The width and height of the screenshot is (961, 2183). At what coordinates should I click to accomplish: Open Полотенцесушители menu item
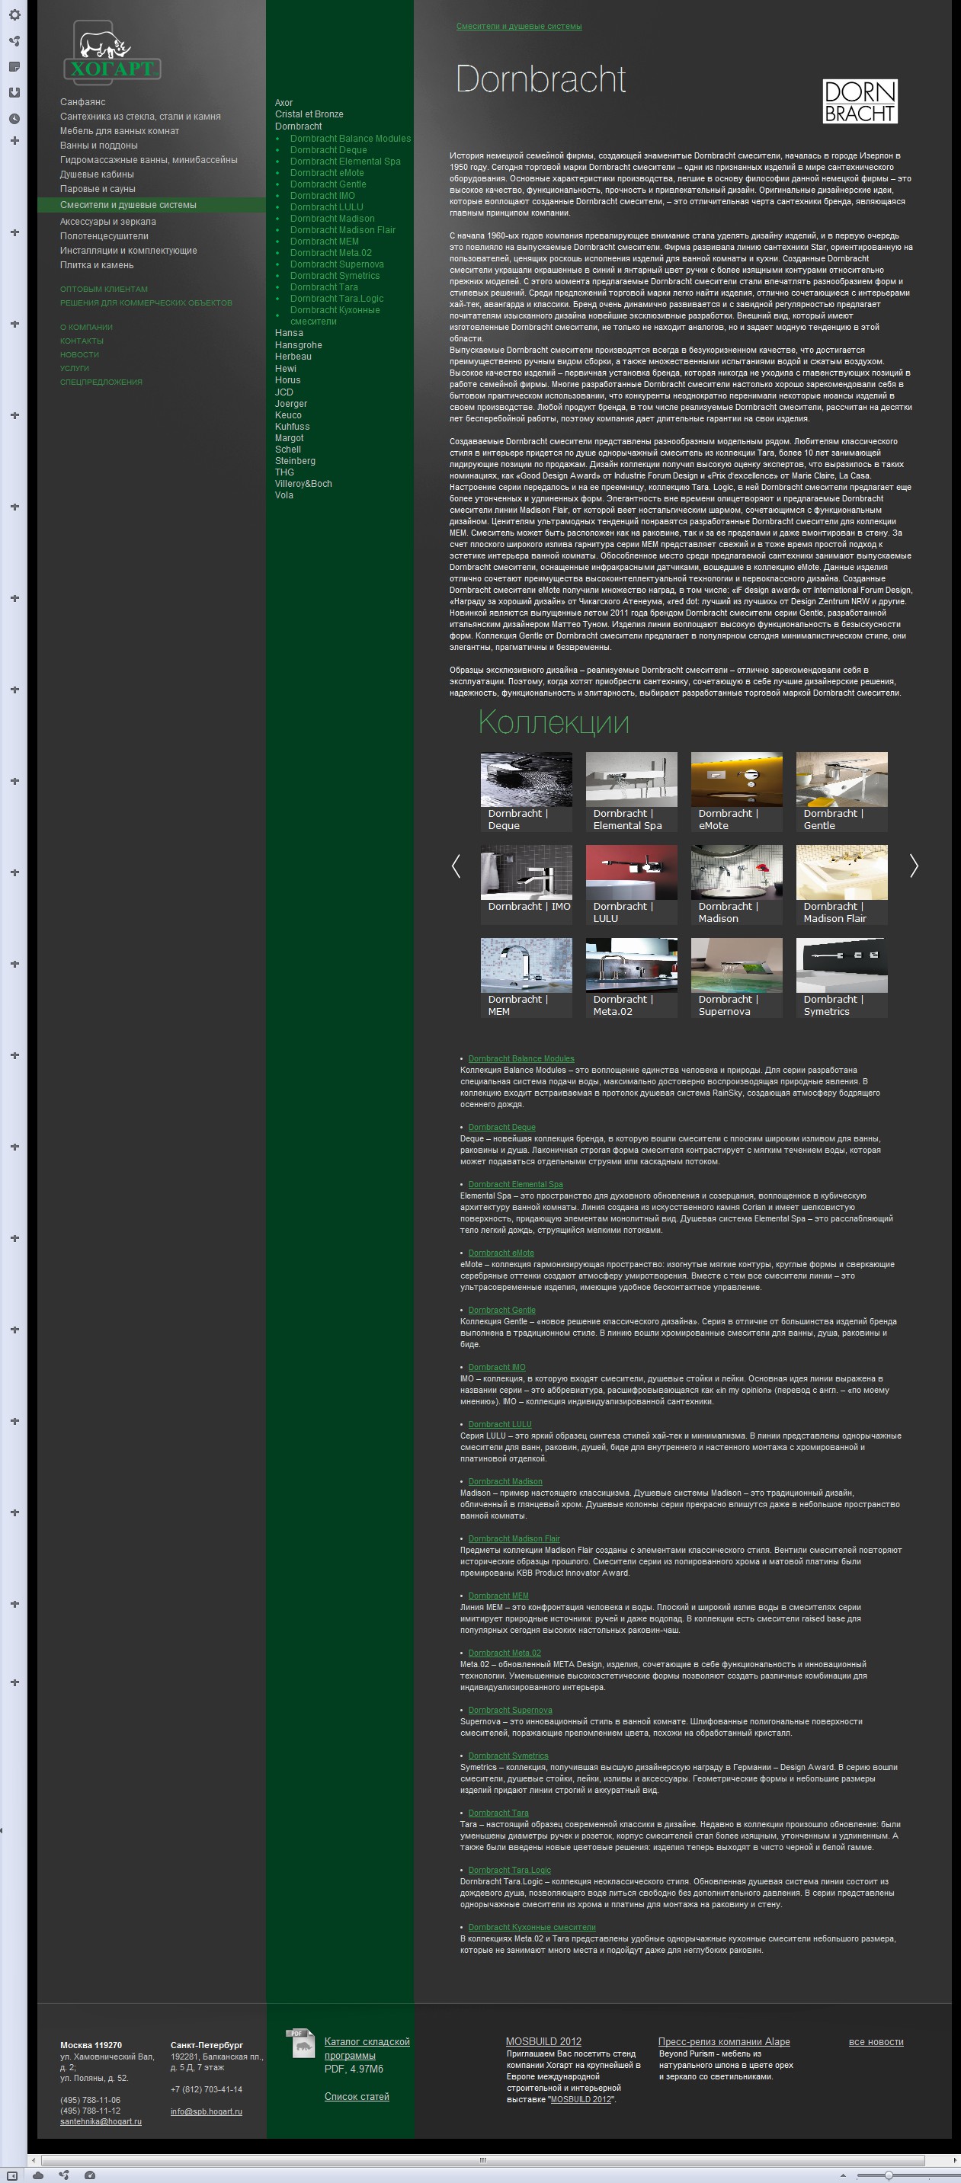click(104, 235)
